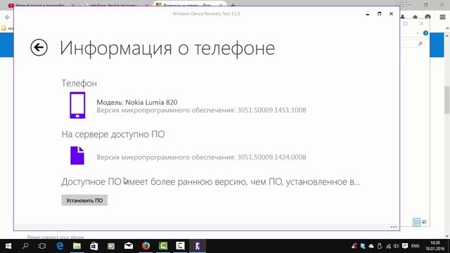Click the Firefox back arrow in browser
The width and height of the screenshot is (450, 253).
tap(7, 17)
